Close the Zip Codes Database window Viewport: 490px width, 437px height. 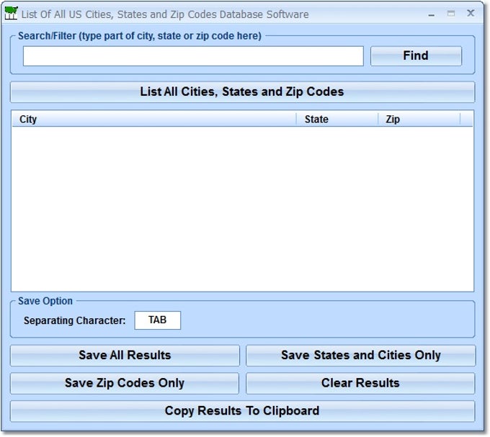(471, 13)
